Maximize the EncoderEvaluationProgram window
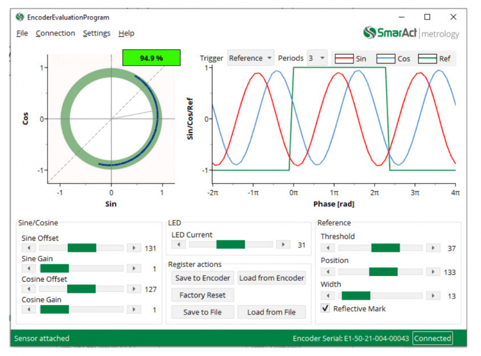This screenshot has height=356, width=481. point(427,17)
